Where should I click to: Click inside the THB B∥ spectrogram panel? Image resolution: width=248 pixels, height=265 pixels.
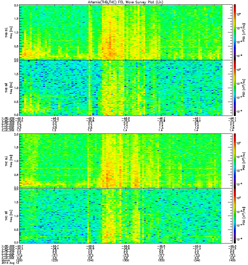[x=126, y=88]
